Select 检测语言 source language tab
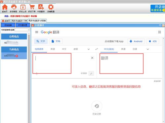This screenshot has width=165, height=123. pos(39,49)
